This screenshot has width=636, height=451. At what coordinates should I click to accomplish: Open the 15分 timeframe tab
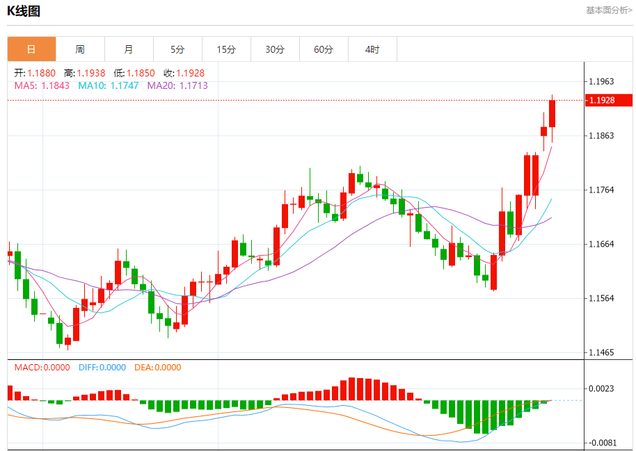[226, 49]
